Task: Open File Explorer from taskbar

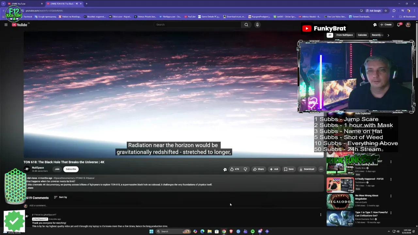Action: point(210,231)
